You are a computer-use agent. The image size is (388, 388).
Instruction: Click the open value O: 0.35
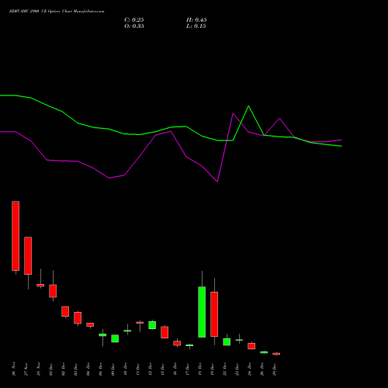(x=134, y=26)
